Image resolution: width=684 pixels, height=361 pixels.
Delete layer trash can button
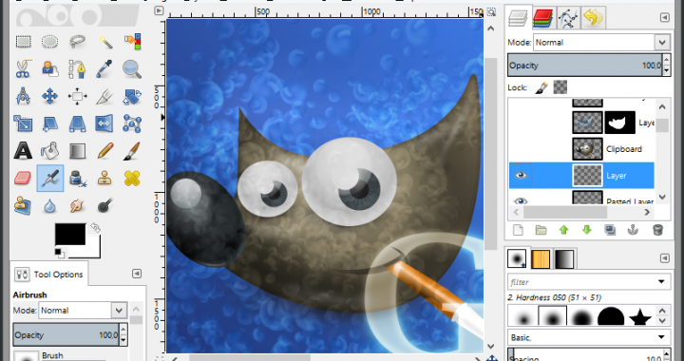657,230
